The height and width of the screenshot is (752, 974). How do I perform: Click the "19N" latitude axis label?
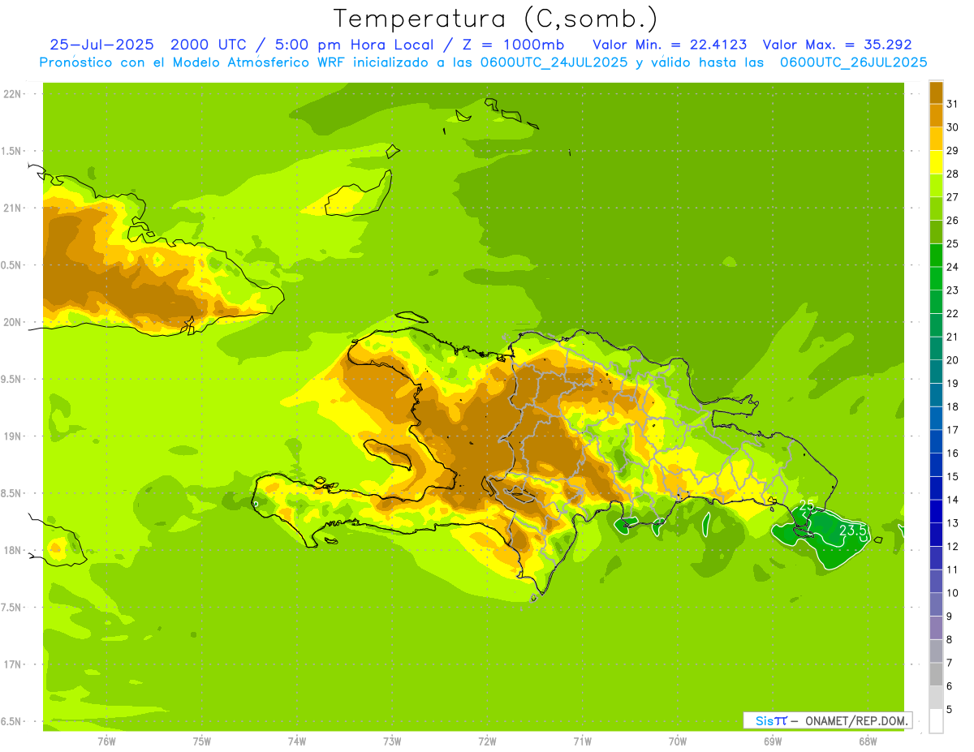pos(12,436)
